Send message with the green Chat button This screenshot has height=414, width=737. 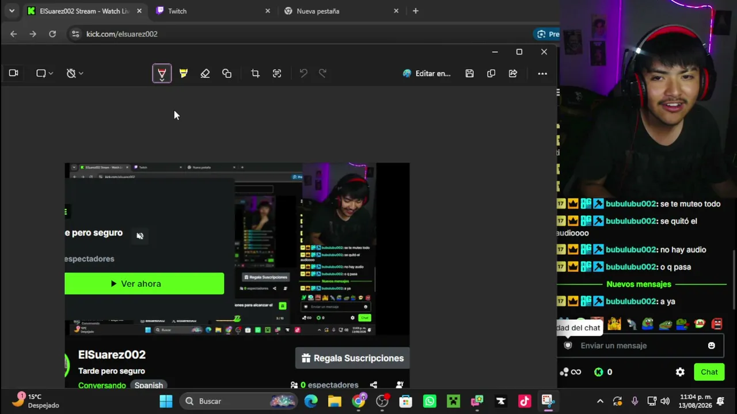(x=709, y=372)
